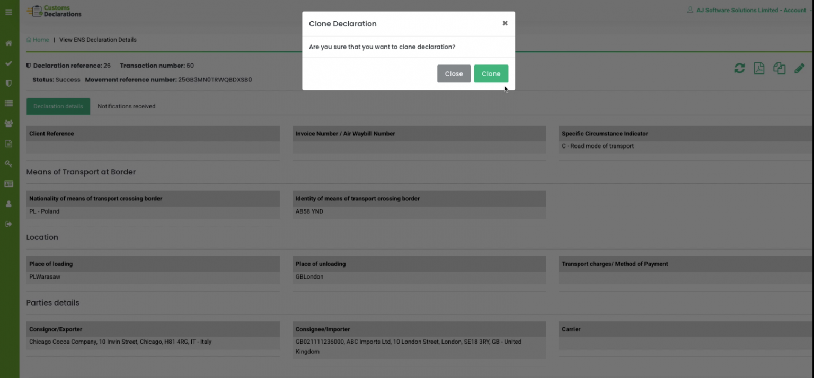The height and width of the screenshot is (378, 814).
Task: Select the checkmark icon in the sidebar
Action: [x=8, y=63]
